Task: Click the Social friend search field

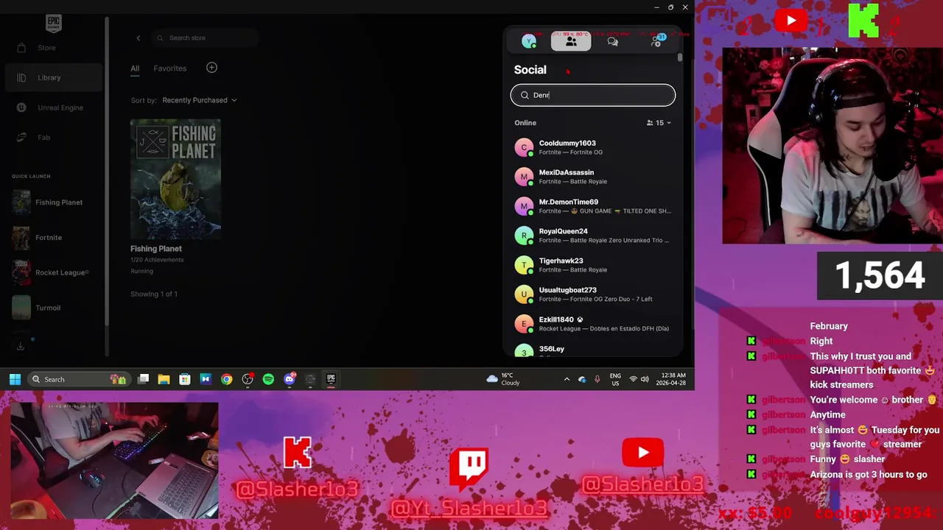Action: (593, 95)
